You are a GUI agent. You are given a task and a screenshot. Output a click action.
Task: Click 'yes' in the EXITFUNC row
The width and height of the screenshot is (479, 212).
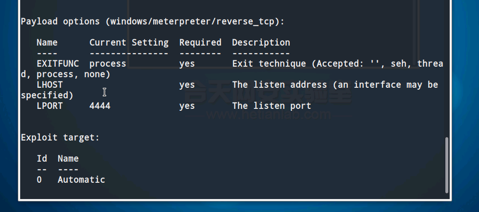click(187, 64)
